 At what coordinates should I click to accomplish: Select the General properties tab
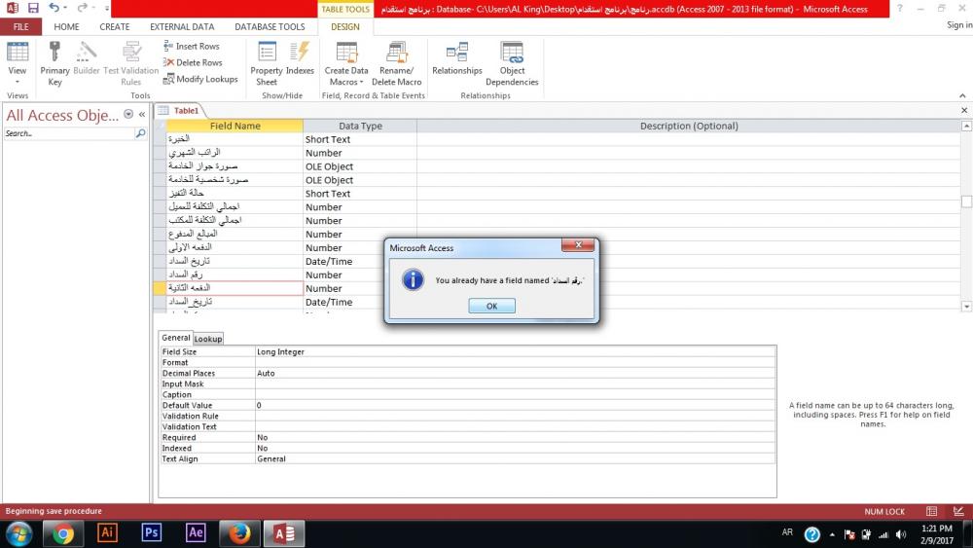175,338
